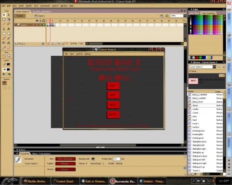Switch to the rg_basic_preloader document tab
This screenshot has height=185, width=232.
42,11
